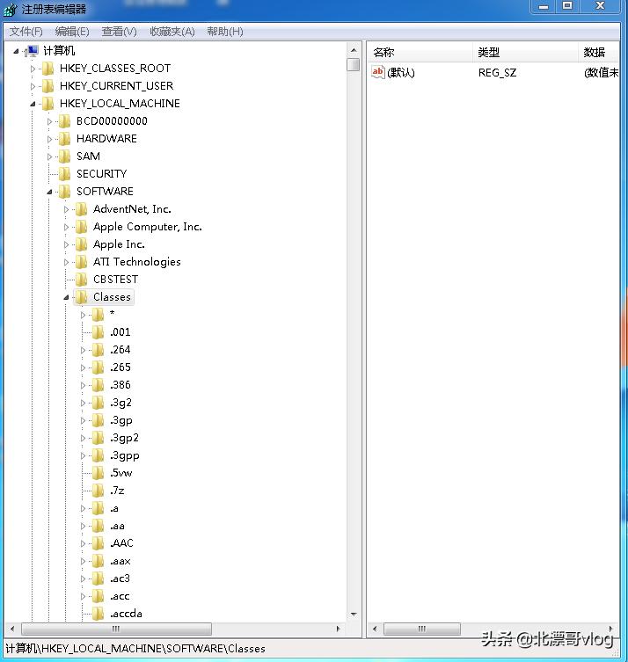Click the Registry Editor title bar icon

[x=11, y=10]
